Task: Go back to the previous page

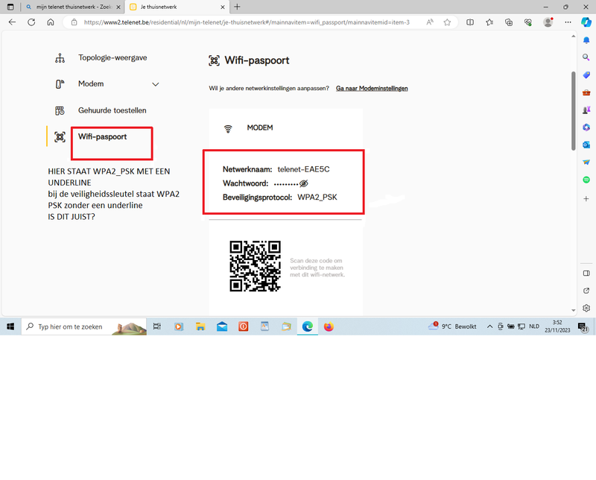Action: 12,22
